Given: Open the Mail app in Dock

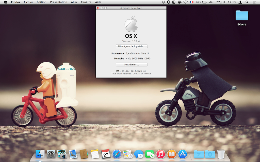Looking at the screenshot, I should pos(73,154).
